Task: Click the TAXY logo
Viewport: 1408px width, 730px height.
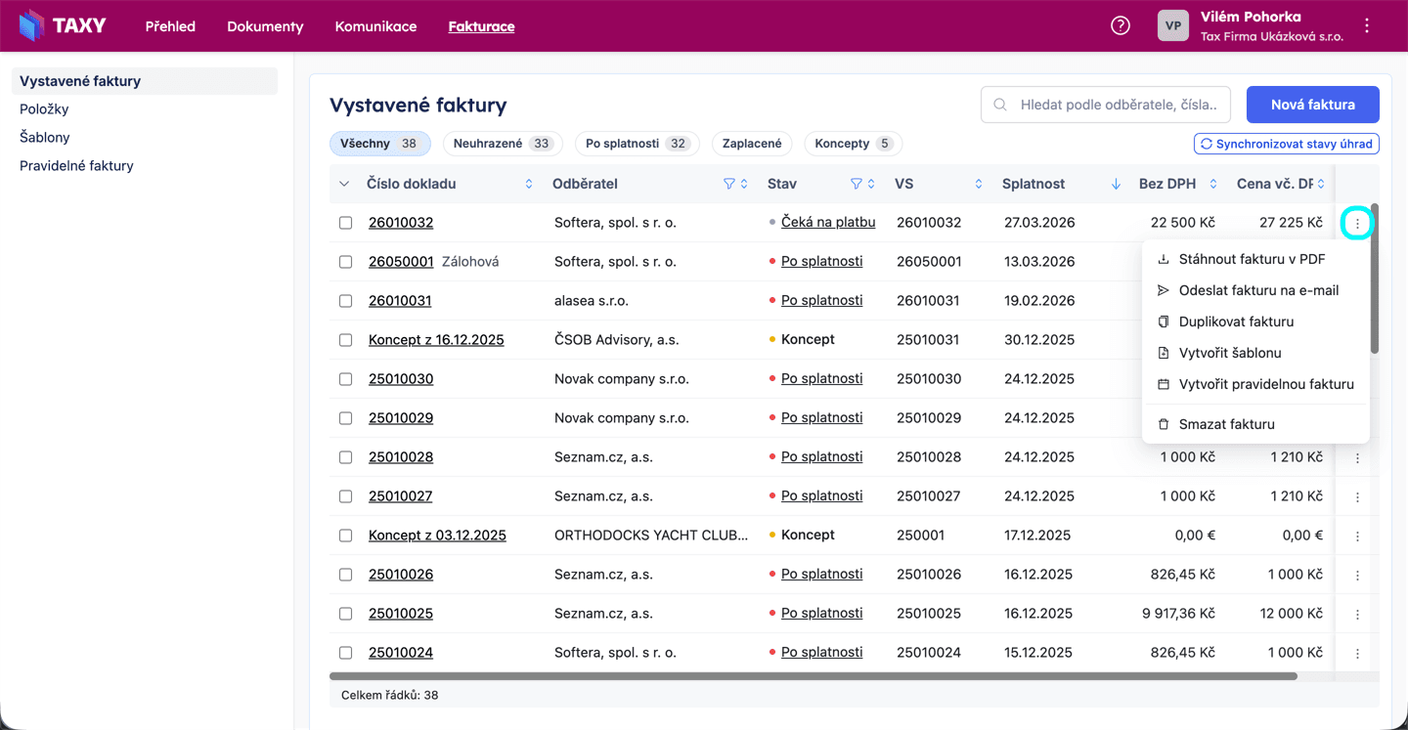Action: click(63, 26)
